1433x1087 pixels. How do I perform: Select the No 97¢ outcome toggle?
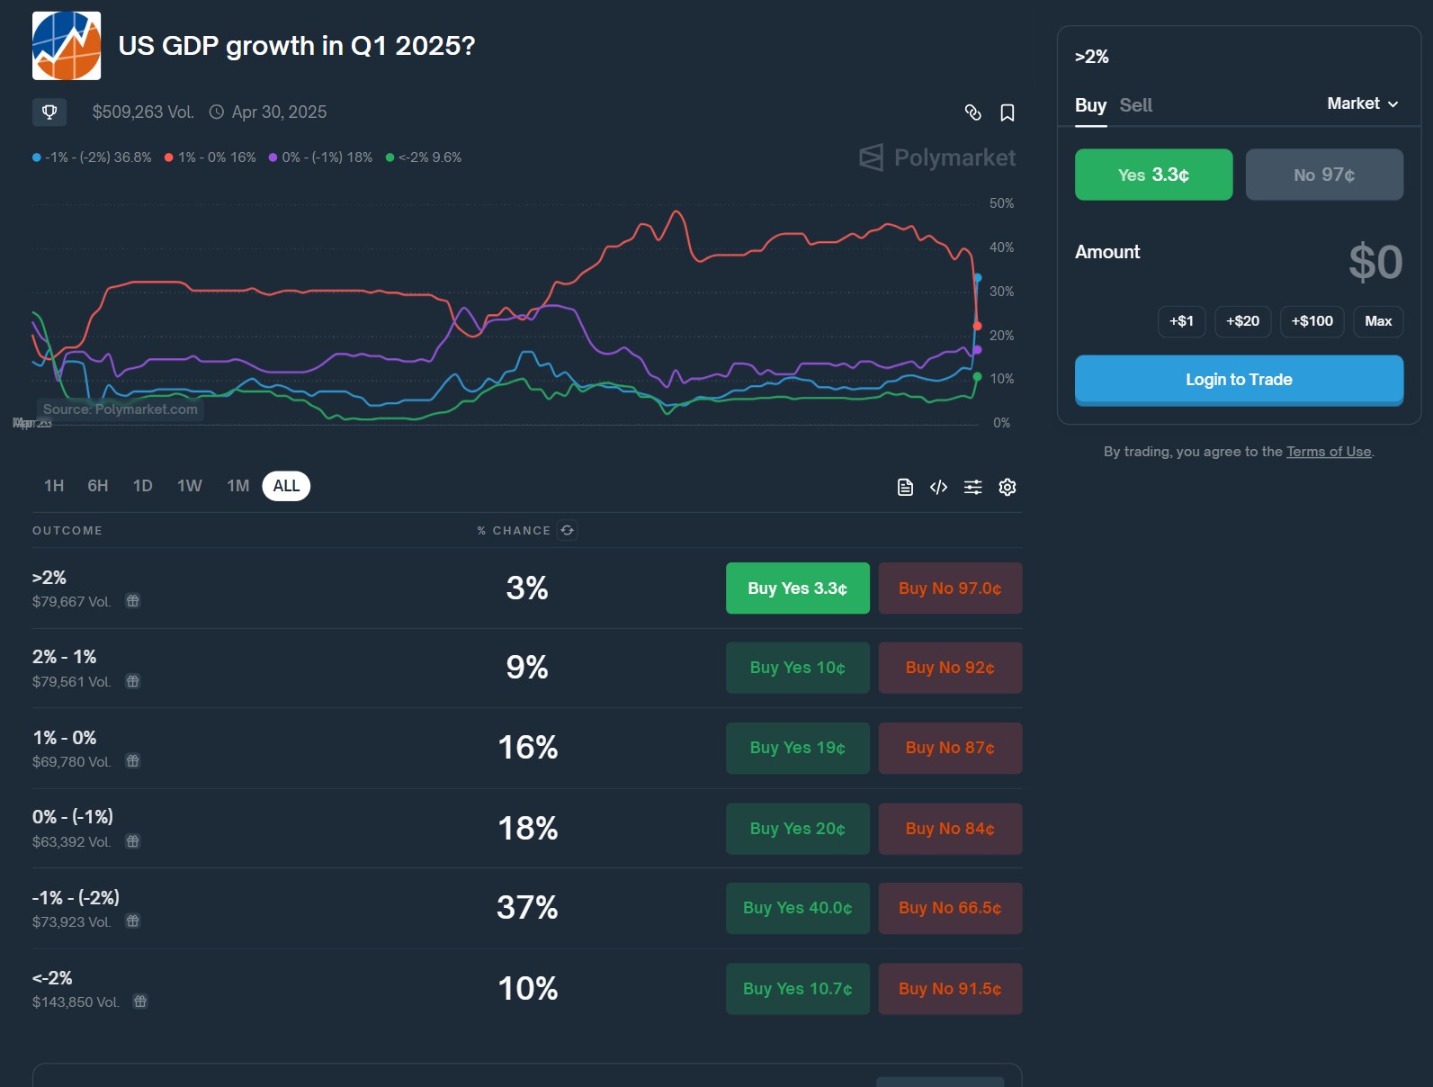pyautogui.click(x=1323, y=175)
